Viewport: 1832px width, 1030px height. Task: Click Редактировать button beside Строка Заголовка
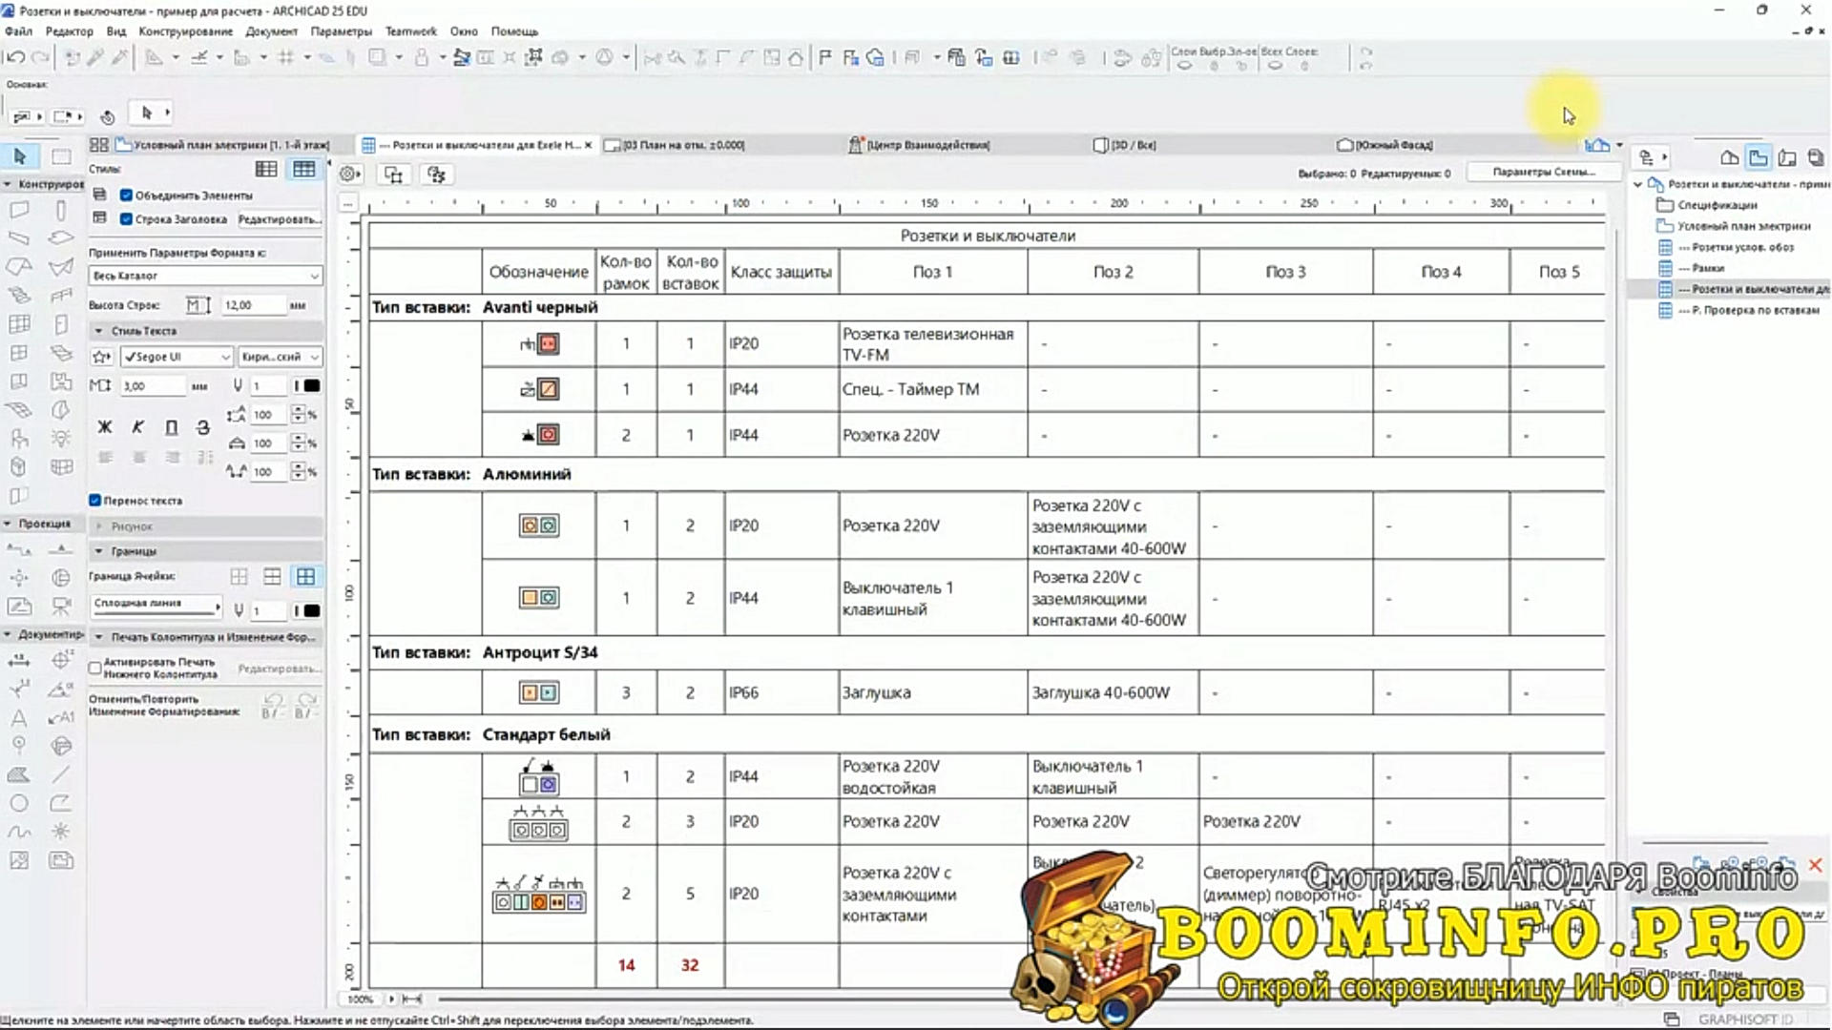tap(278, 219)
